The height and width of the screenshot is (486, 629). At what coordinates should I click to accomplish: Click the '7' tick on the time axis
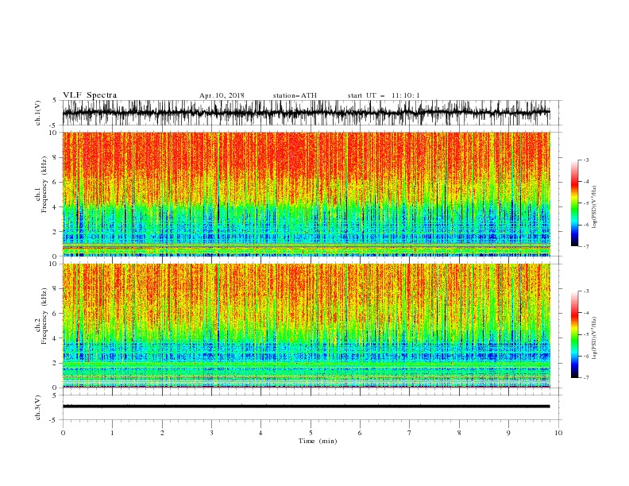[410, 433]
